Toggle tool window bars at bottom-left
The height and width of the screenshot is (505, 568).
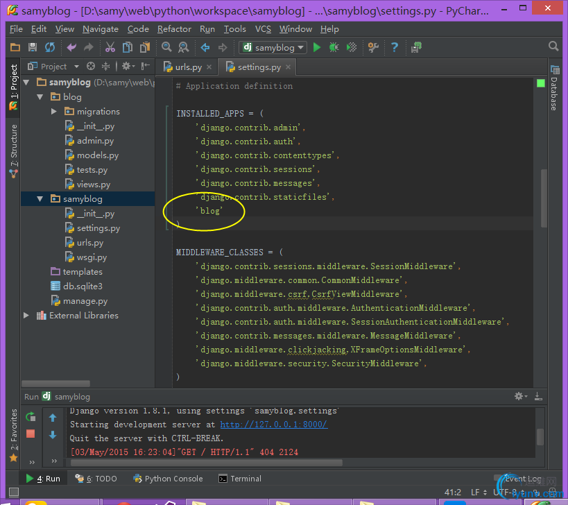point(14,492)
